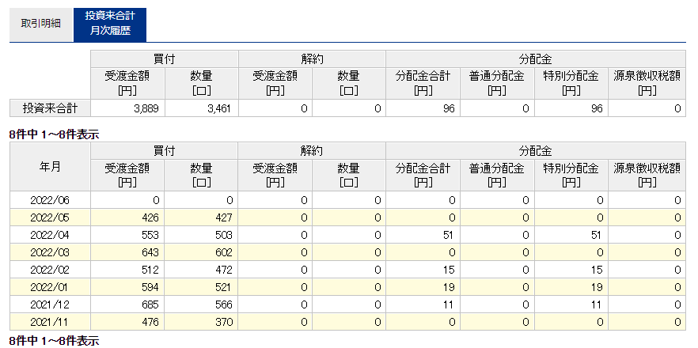Image resolution: width=698 pixels, height=348 pixels.
Task: Click purchase amount 476 for 2021/11
Action: click(x=150, y=322)
